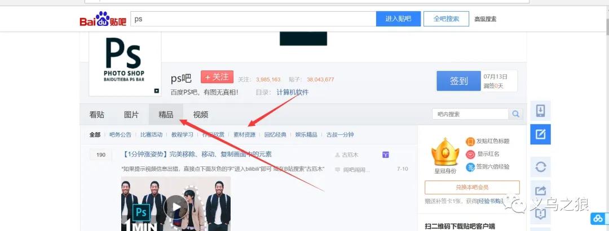Click the blue compose post icon
Screen dimensions: 609x231
(x=540, y=134)
